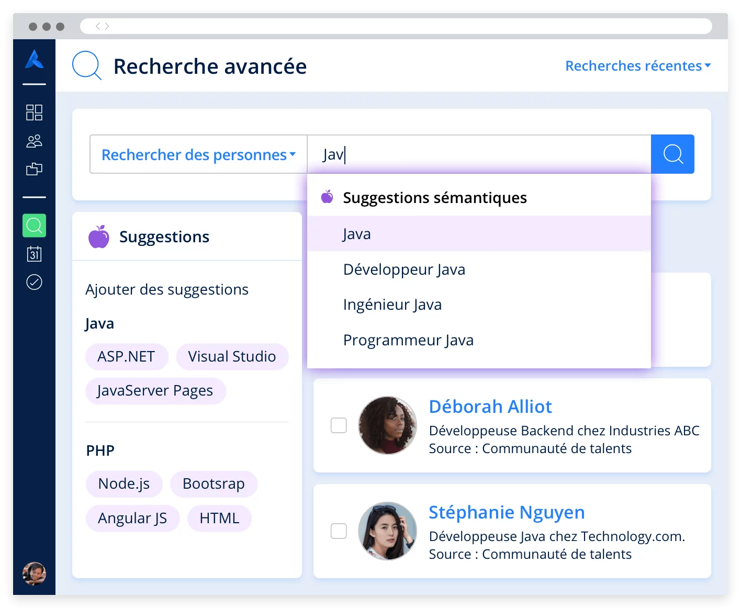Add the Visual Studio suggestion tag
Screen dimensions: 741x608
pyautogui.click(x=232, y=356)
